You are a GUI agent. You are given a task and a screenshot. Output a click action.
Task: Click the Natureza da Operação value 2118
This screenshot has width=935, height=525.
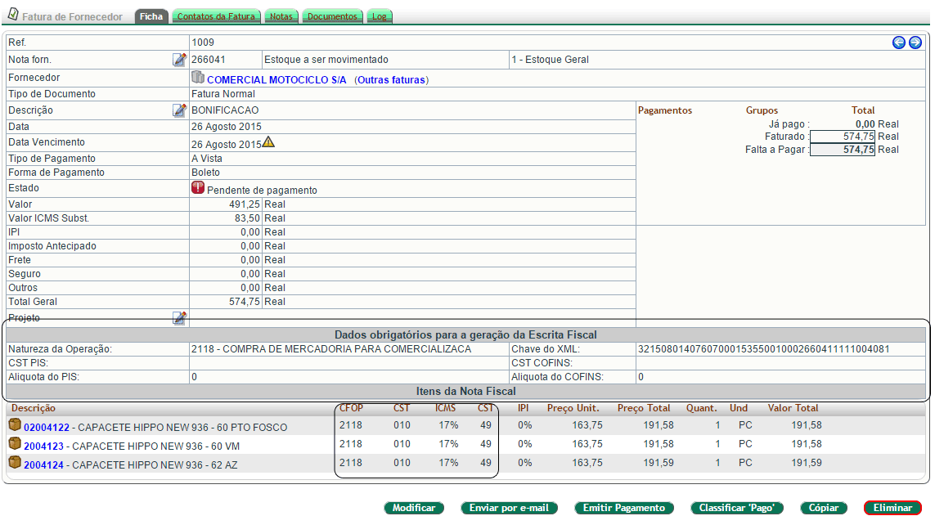(x=331, y=349)
